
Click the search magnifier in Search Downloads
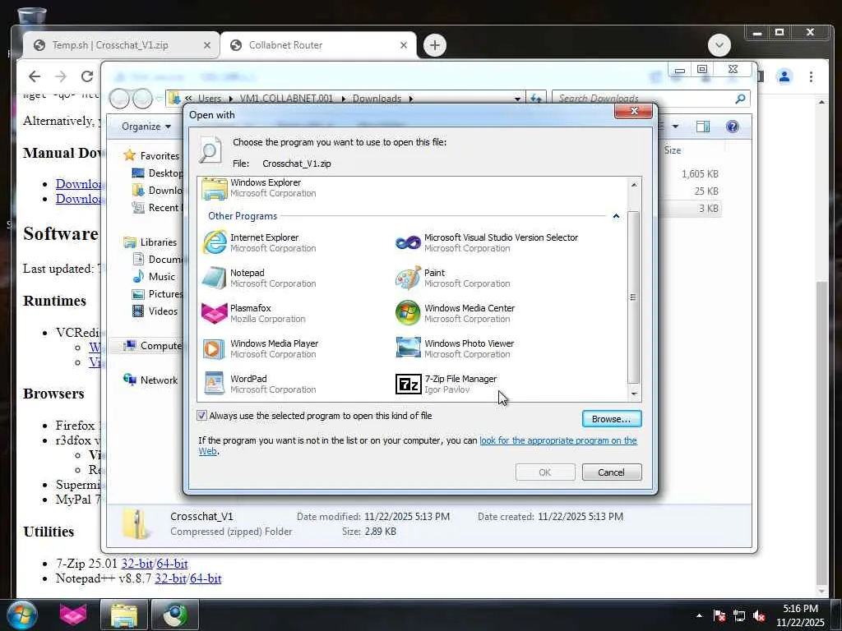[x=740, y=99]
